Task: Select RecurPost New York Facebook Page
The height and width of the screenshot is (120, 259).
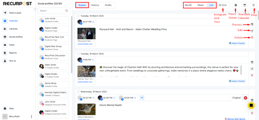Action: pos(53,38)
